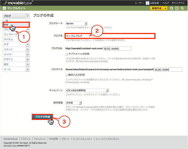
Task: Click the Movable Type logo
Action: (x=18, y=3)
